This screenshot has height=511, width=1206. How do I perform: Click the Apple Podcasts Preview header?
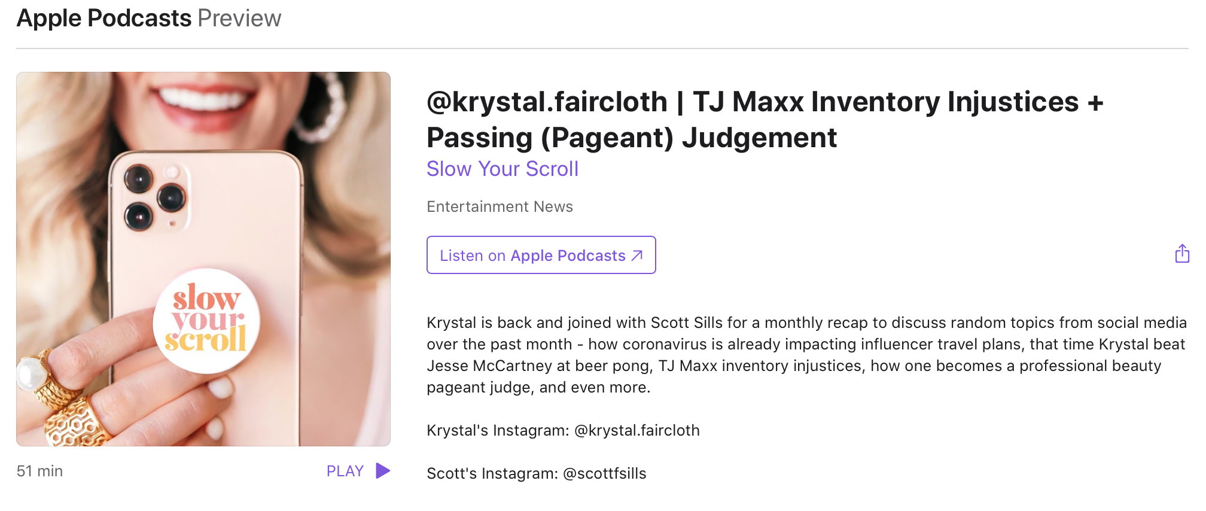coord(149,19)
